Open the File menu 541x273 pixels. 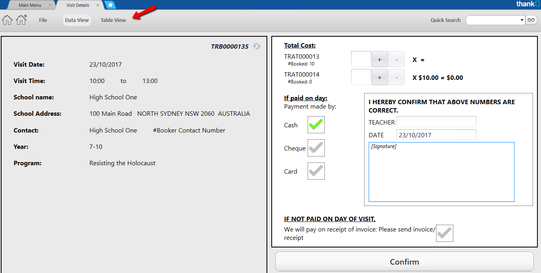click(x=43, y=20)
